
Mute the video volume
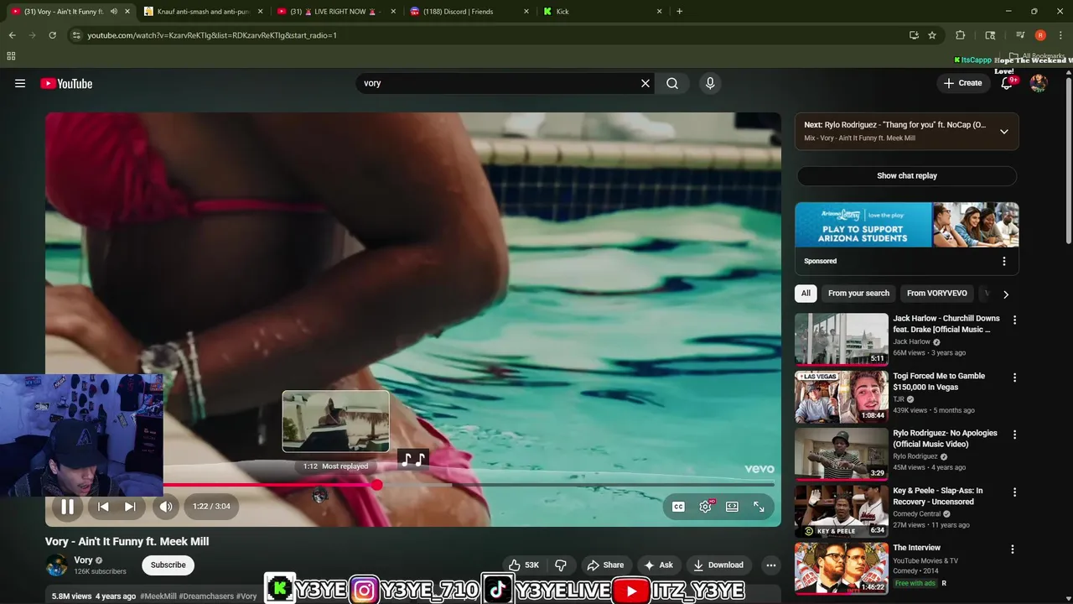[x=166, y=506]
